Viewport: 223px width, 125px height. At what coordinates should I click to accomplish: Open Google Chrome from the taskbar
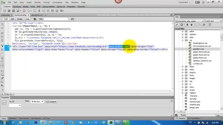click(43, 123)
